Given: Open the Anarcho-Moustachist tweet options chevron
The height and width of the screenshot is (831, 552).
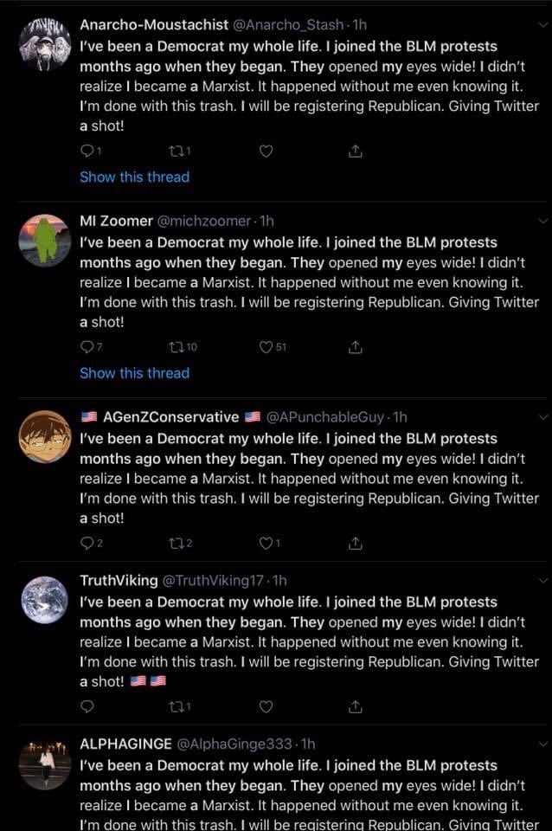Looking at the screenshot, I should click(543, 24).
